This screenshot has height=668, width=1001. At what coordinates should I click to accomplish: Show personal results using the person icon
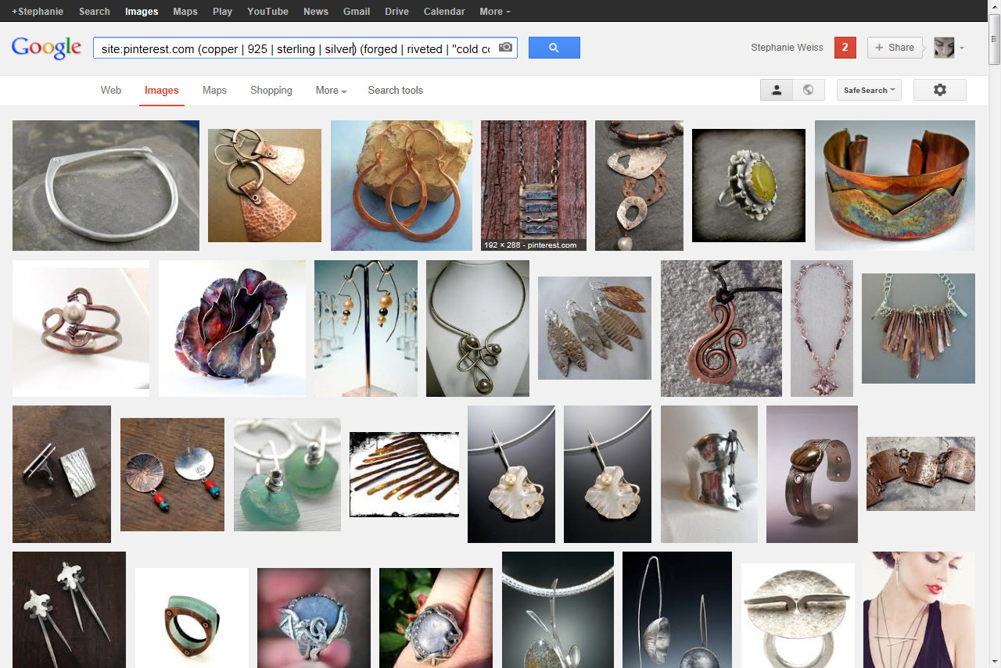pyautogui.click(x=777, y=90)
